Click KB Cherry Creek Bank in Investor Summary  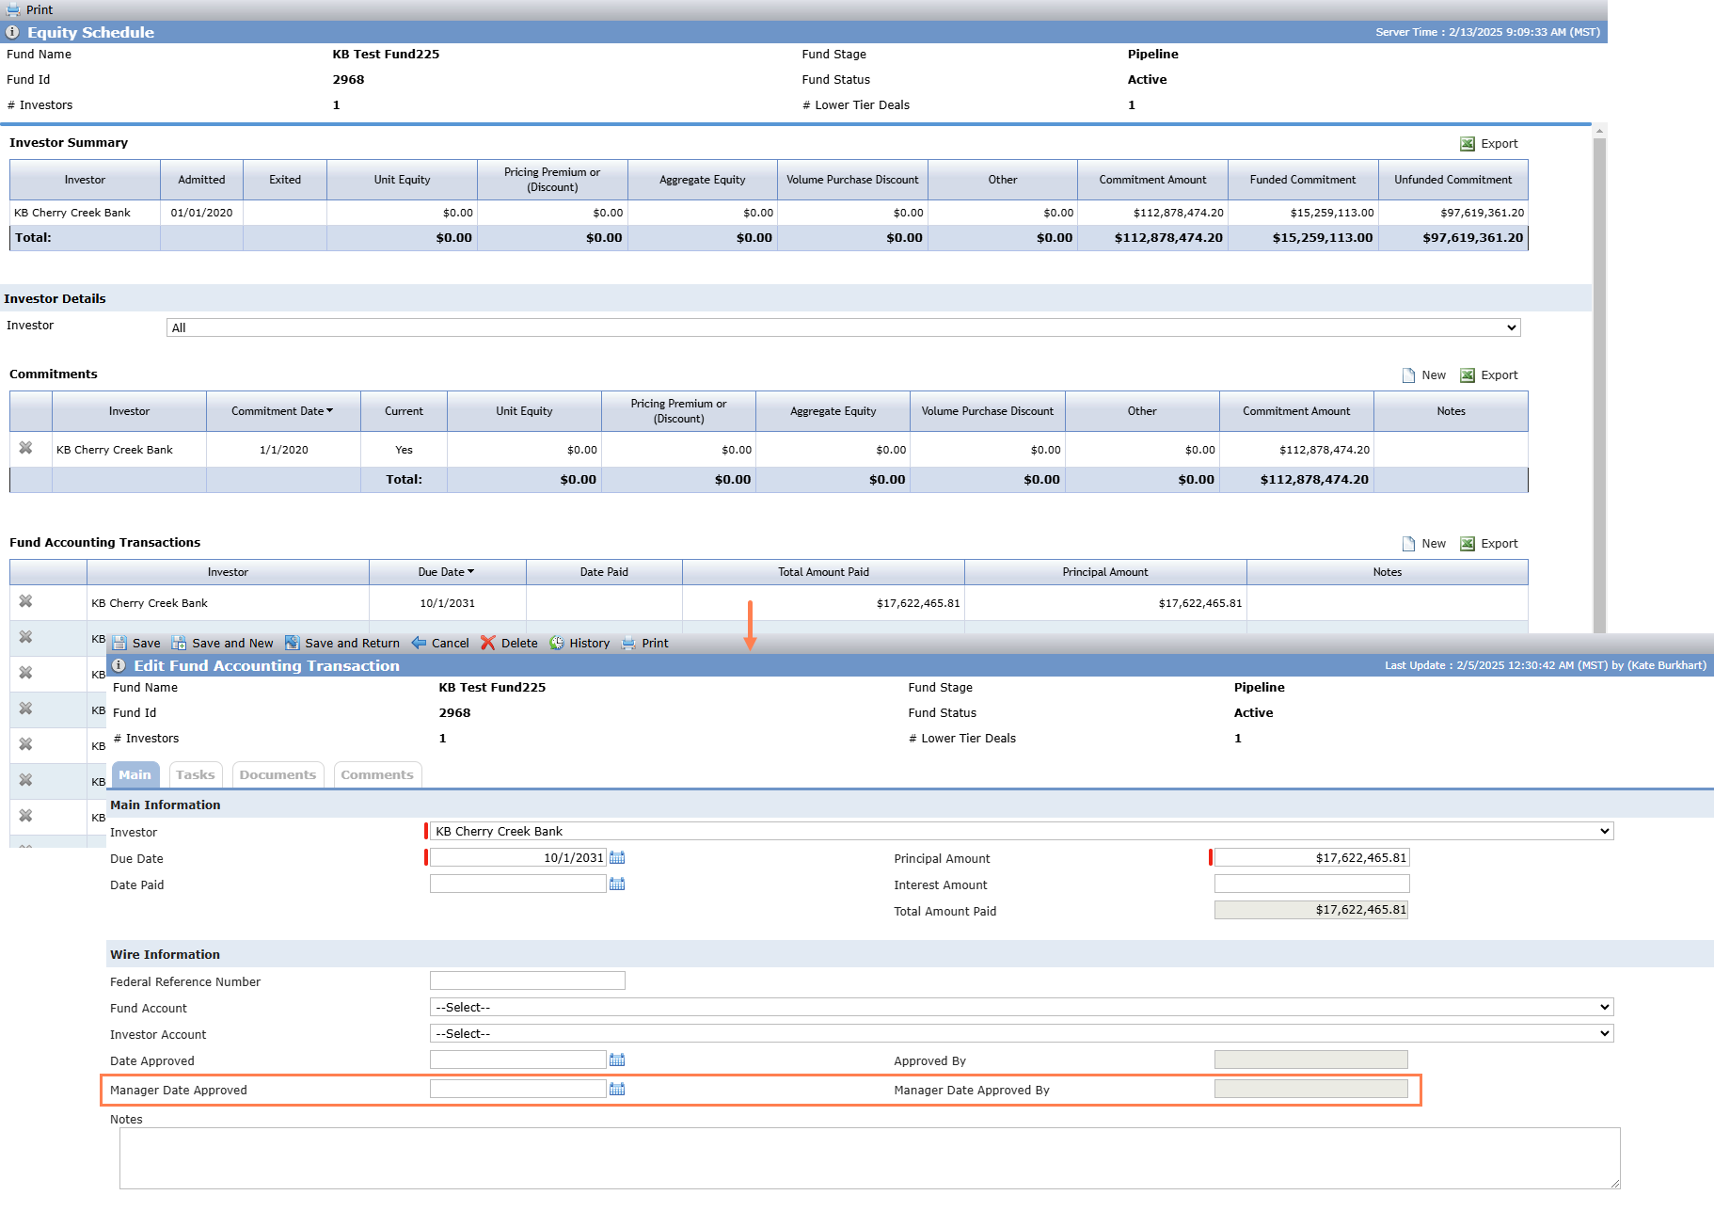click(72, 213)
